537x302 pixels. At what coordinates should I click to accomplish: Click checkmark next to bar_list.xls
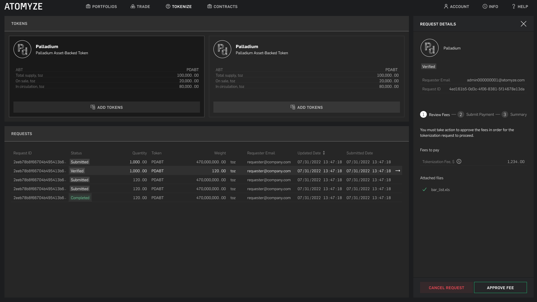click(x=425, y=190)
